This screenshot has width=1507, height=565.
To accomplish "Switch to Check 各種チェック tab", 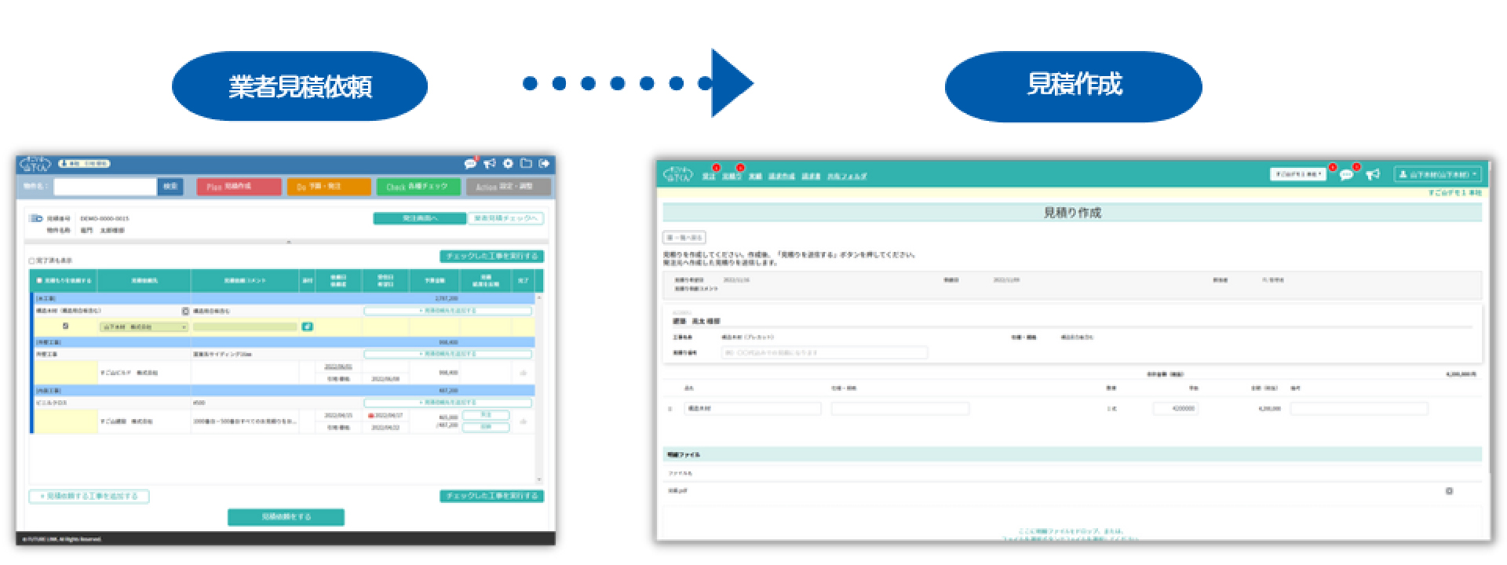I will [x=418, y=187].
